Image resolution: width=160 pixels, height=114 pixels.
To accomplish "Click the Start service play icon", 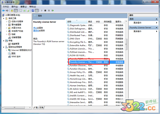I will (x=42, y=10).
